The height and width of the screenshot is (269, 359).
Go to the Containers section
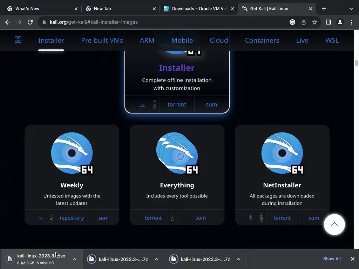click(x=262, y=41)
